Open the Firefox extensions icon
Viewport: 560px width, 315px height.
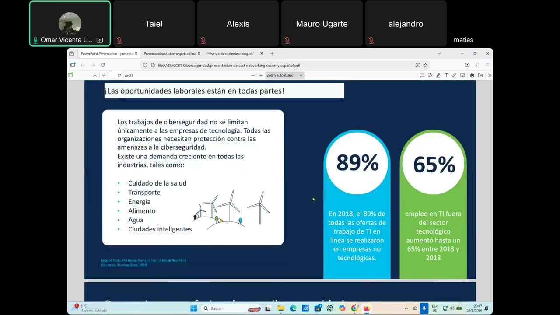tap(477, 65)
